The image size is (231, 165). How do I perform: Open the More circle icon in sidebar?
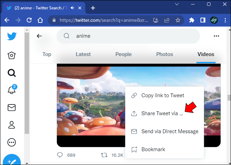point(11,142)
